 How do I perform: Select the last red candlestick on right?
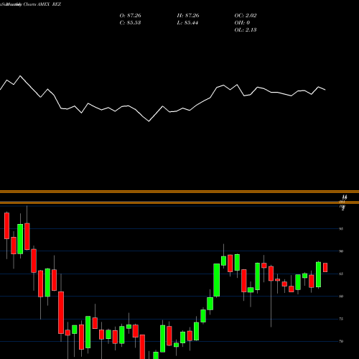point(325,267)
